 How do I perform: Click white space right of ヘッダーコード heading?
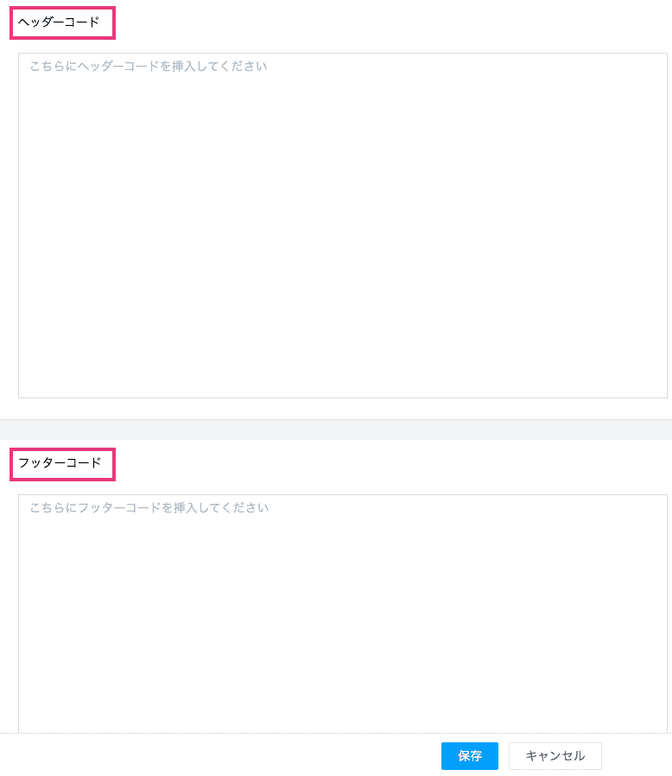(x=393, y=22)
